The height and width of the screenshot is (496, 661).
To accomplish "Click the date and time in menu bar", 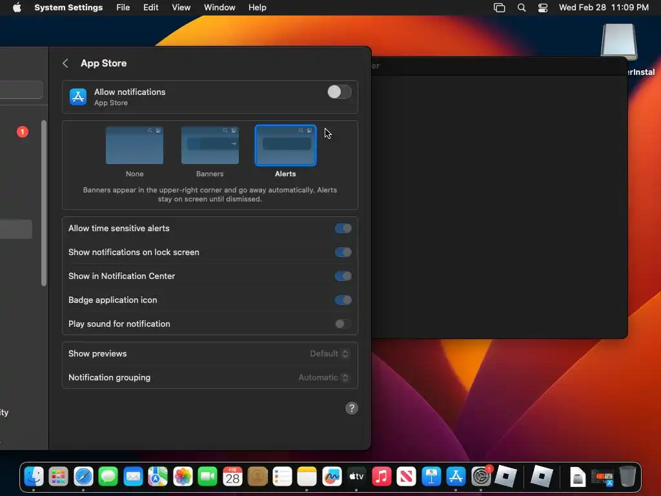I will (x=604, y=8).
